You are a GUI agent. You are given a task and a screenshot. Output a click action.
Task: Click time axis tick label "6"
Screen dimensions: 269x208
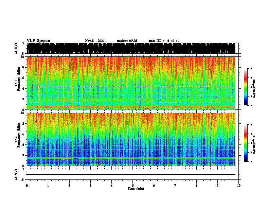click(154, 186)
